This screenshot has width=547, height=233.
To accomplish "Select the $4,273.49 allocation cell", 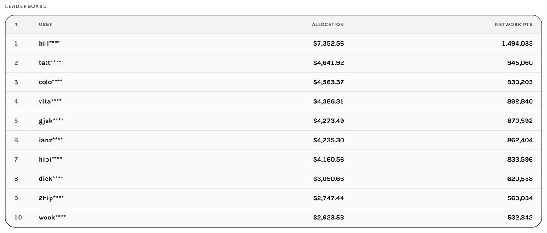I will [328, 121].
